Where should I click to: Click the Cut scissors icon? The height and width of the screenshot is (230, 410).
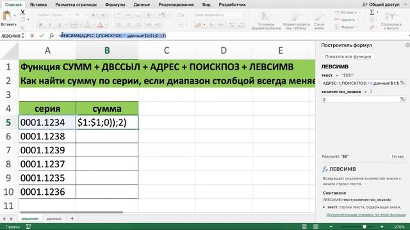(22, 12)
